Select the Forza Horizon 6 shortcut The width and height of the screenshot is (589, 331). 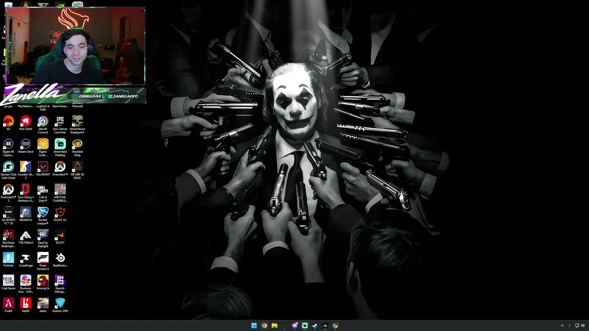[x=43, y=261]
